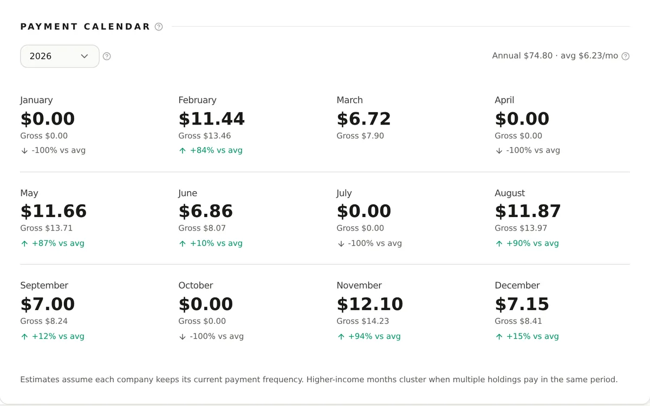Click -100% vs avg under October

(211, 337)
